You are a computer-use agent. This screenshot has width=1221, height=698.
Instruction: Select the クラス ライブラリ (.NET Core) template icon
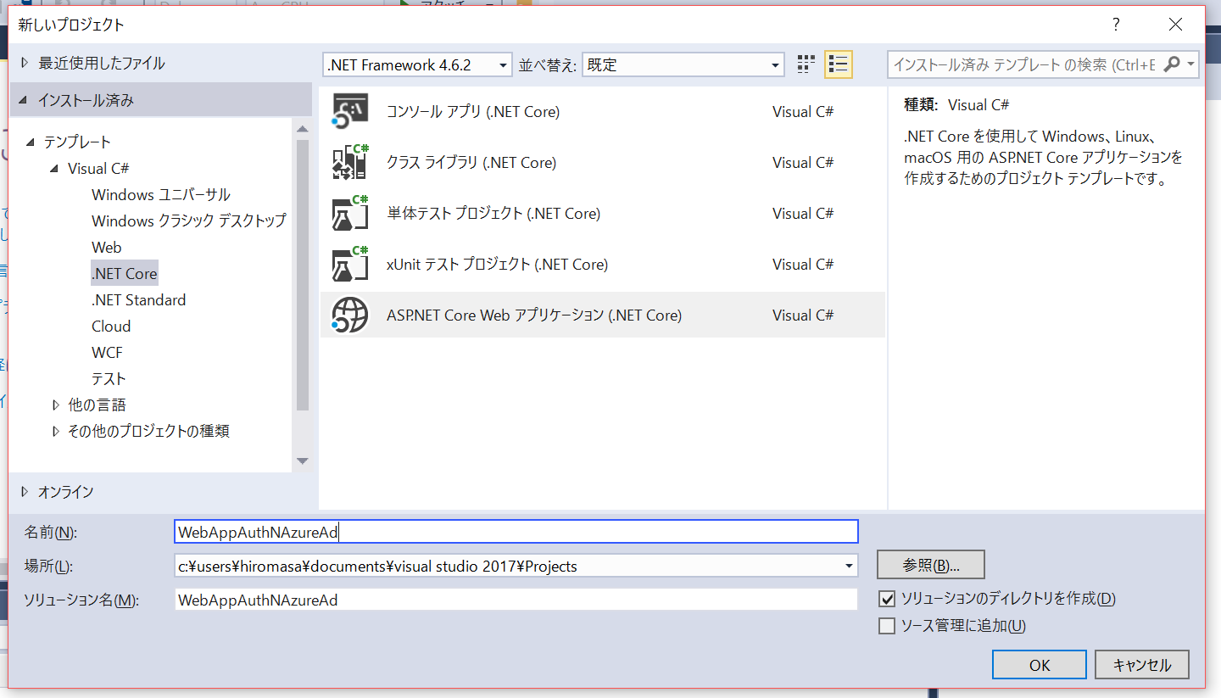coord(349,162)
